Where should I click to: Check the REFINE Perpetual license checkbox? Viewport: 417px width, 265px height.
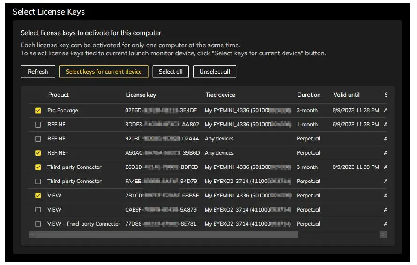pyautogui.click(x=38, y=139)
